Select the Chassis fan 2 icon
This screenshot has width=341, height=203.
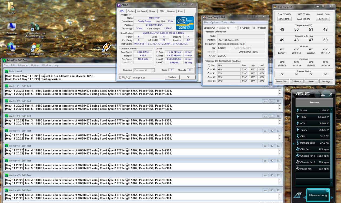298,162
